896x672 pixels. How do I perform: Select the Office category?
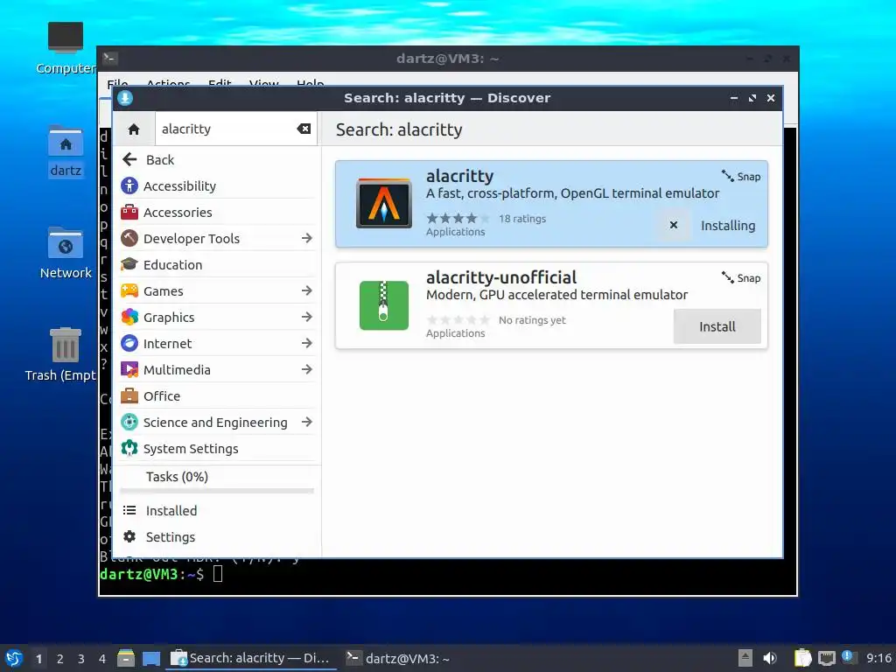point(217,396)
